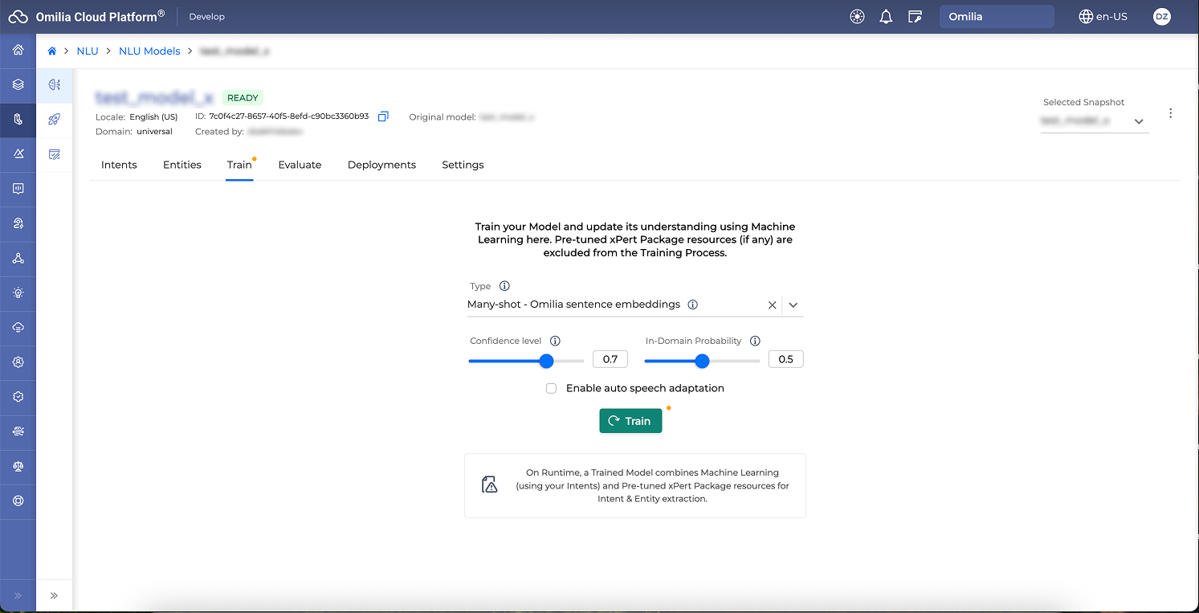Enable auto speech adaptation checkbox
This screenshot has width=1199, height=613.
[x=551, y=389]
